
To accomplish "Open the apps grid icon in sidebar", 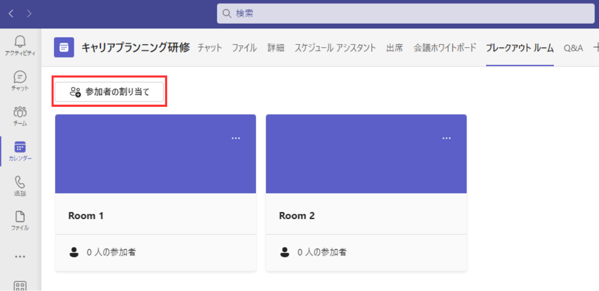I will pyautogui.click(x=20, y=285).
